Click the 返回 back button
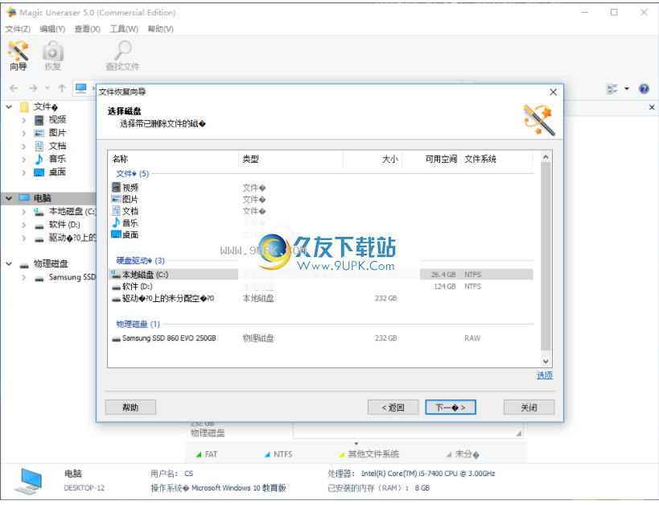659x505 pixels. pyautogui.click(x=393, y=408)
